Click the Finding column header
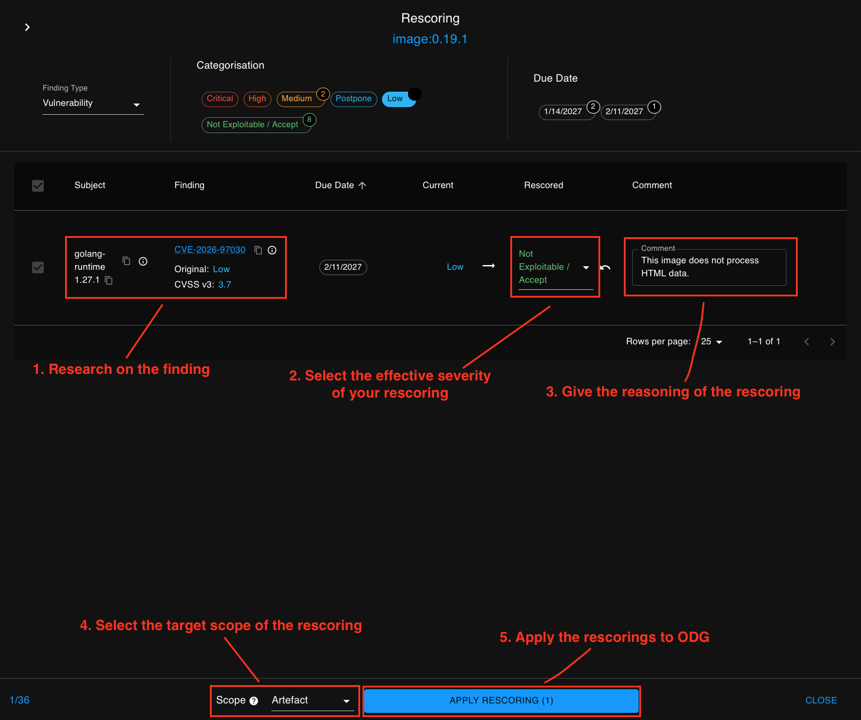 pos(189,185)
